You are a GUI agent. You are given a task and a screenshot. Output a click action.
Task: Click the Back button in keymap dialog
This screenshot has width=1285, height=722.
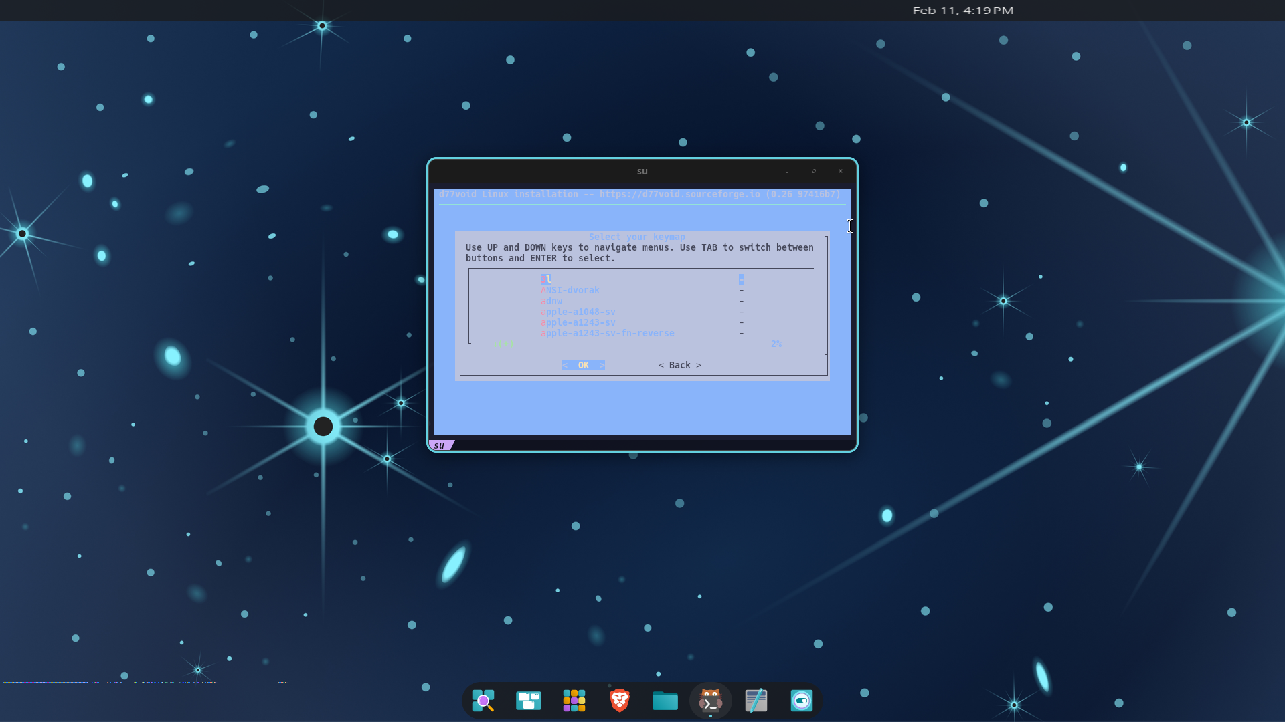[680, 365]
